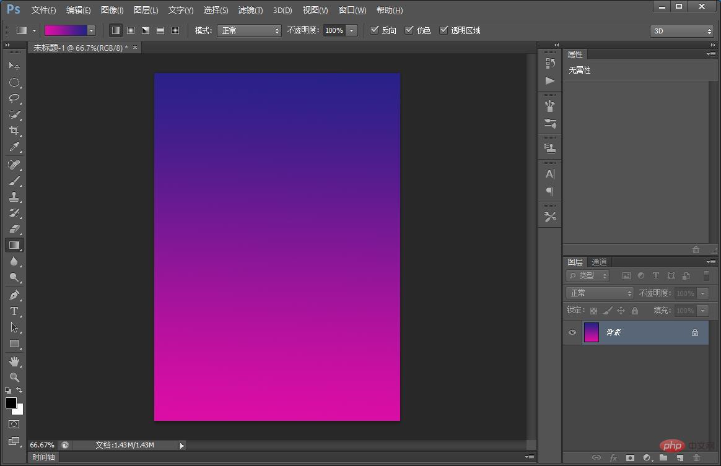Switch to the 通道 (Channels) tab
The height and width of the screenshot is (466, 721).
[599, 262]
